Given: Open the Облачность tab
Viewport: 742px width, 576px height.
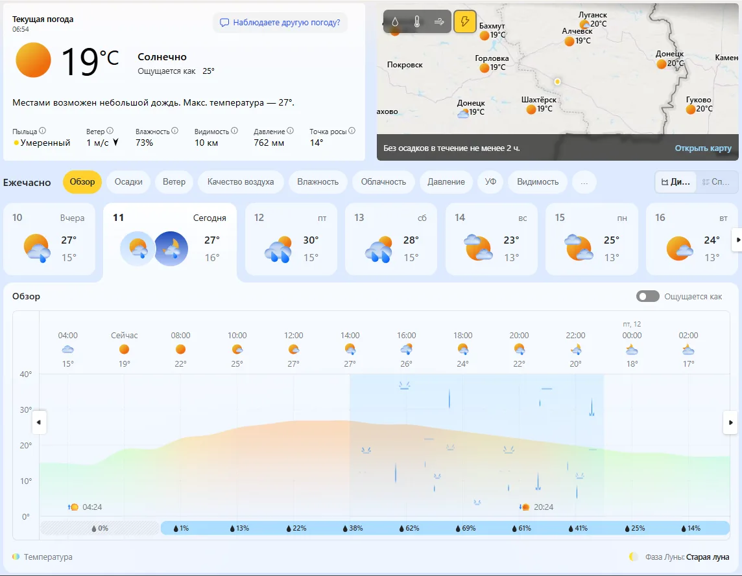Looking at the screenshot, I should [383, 182].
